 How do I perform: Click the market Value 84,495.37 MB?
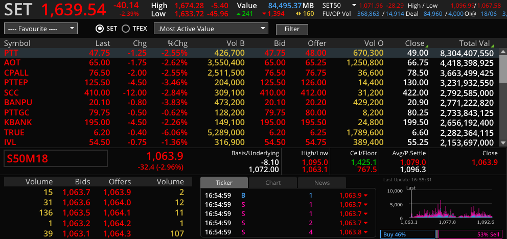tap(291, 6)
